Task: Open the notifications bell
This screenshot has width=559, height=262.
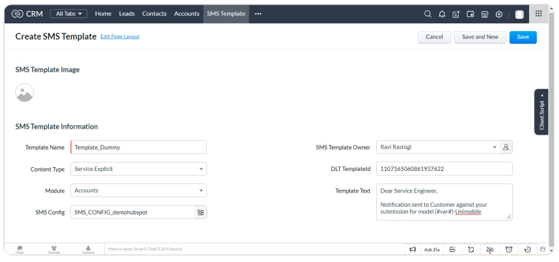Action: coord(441,14)
